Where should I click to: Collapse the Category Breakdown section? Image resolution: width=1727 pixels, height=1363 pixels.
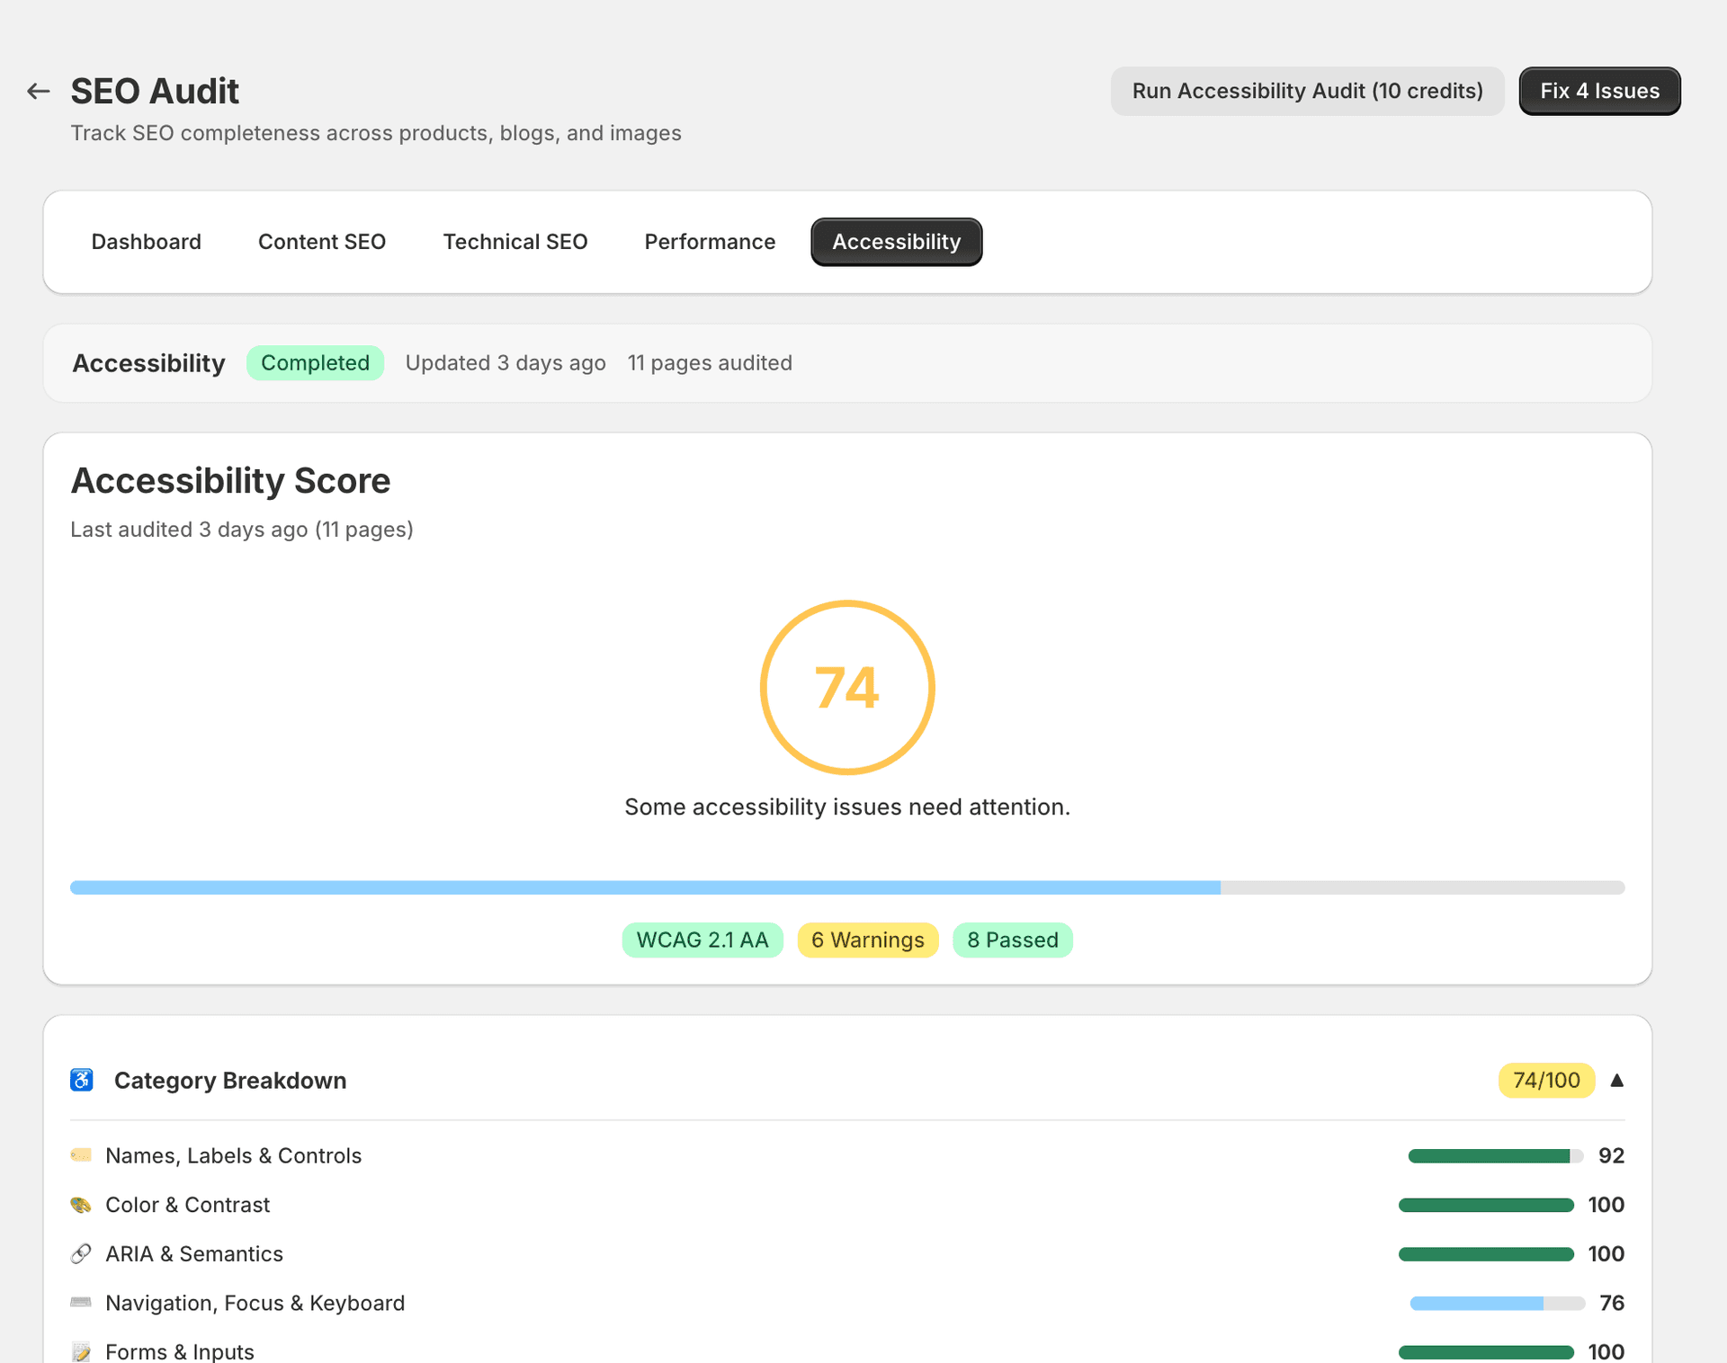pyautogui.click(x=1617, y=1080)
